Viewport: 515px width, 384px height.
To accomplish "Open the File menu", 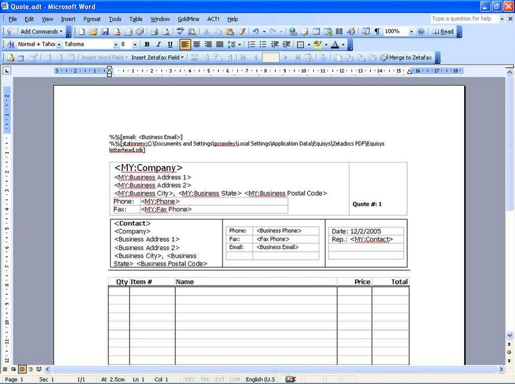I will coord(12,19).
